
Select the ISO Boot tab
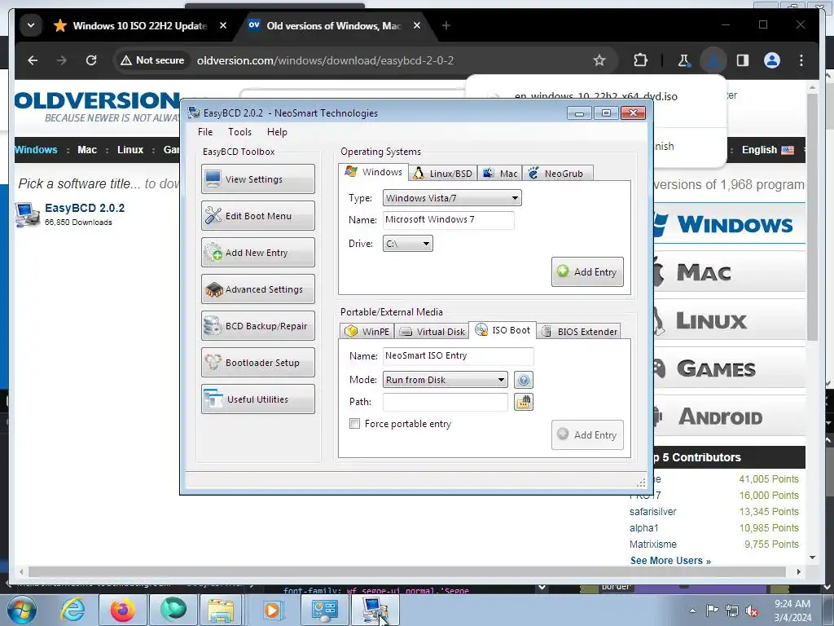[x=503, y=330]
